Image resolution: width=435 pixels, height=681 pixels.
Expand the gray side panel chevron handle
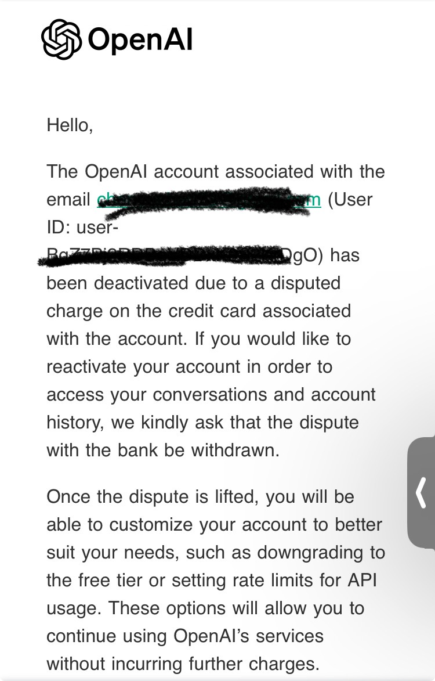pos(421,492)
